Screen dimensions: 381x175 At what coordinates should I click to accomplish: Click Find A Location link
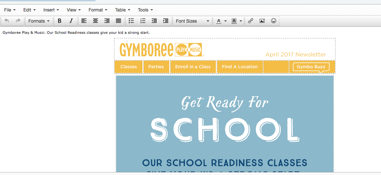point(240,67)
